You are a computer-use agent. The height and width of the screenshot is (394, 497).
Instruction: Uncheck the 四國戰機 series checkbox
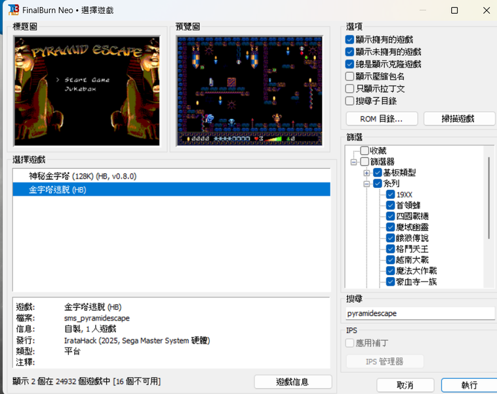(391, 216)
